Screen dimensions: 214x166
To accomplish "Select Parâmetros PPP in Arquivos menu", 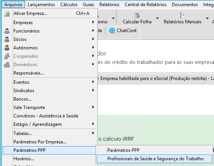I will pos(49,150).
